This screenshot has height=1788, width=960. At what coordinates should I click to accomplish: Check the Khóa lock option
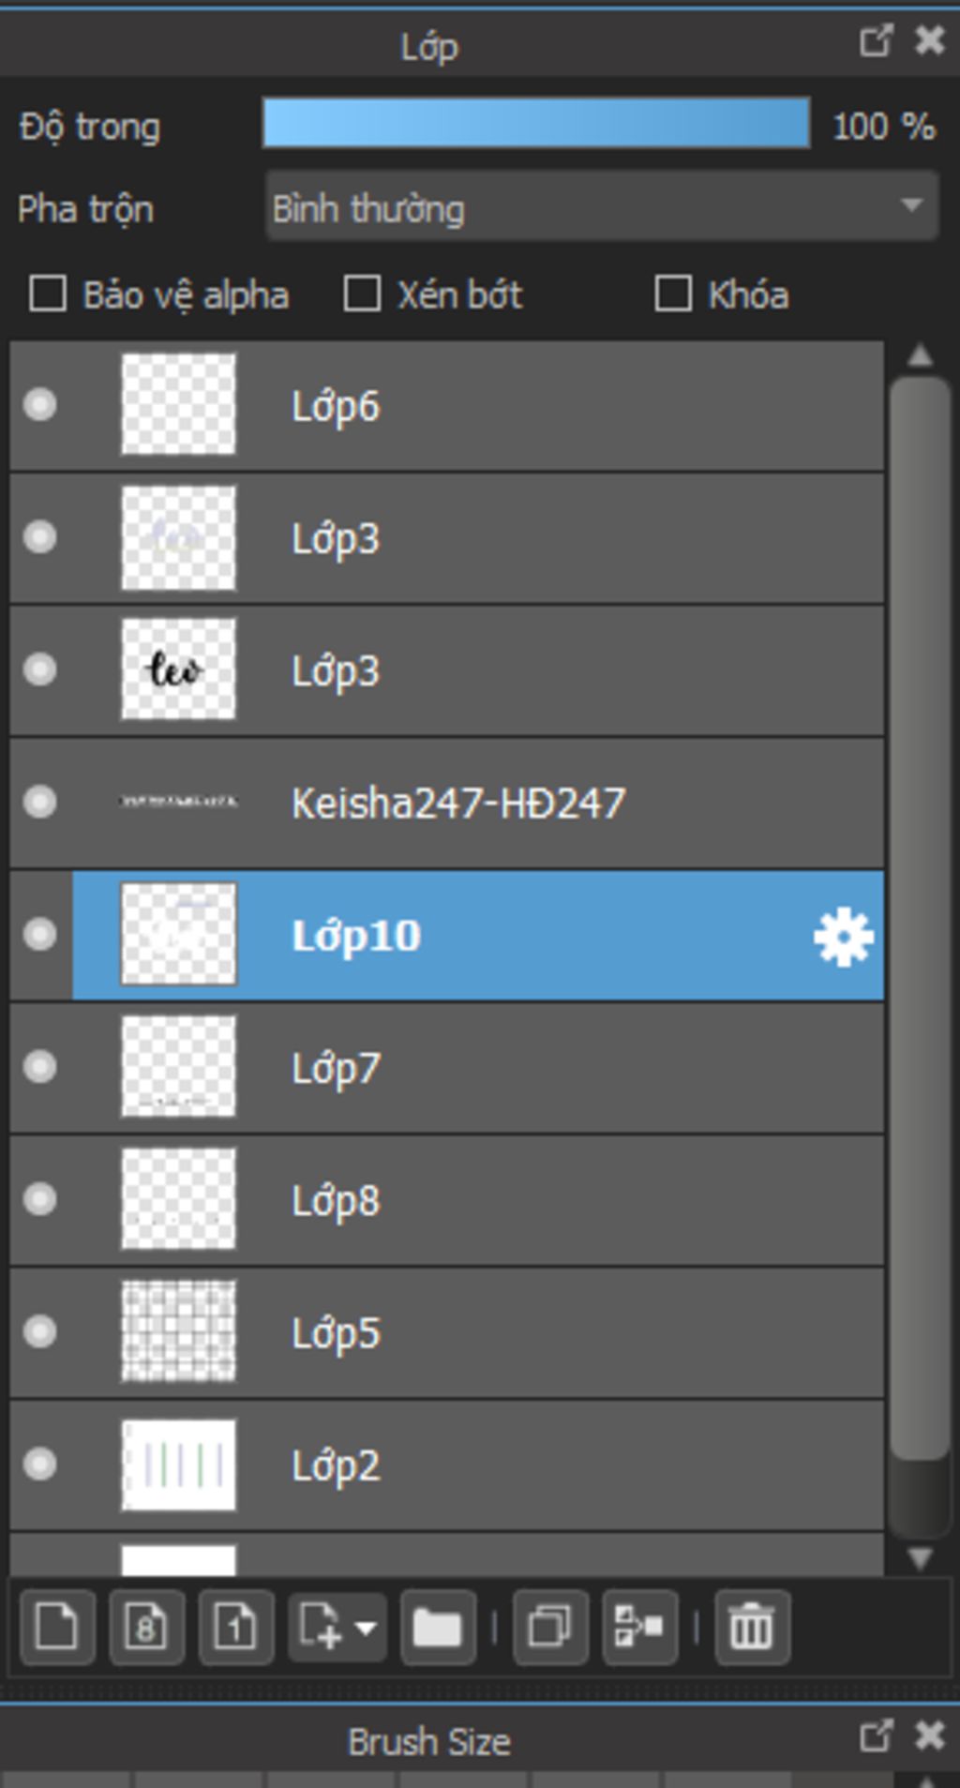click(673, 293)
